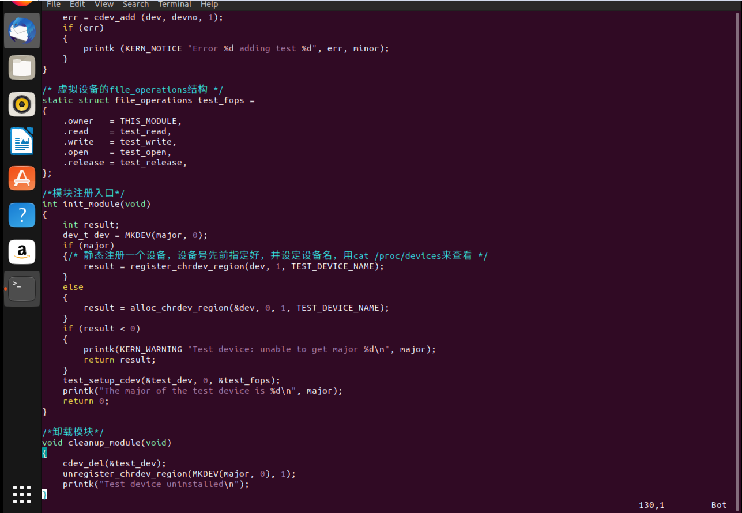Viewport: 742px width, 513px height.
Task: Open Thunderbird Mail from the dock
Action: click(x=22, y=31)
